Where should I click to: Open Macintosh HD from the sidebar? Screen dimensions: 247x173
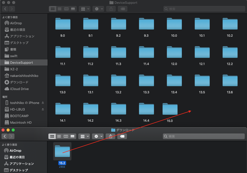(24, 122)
